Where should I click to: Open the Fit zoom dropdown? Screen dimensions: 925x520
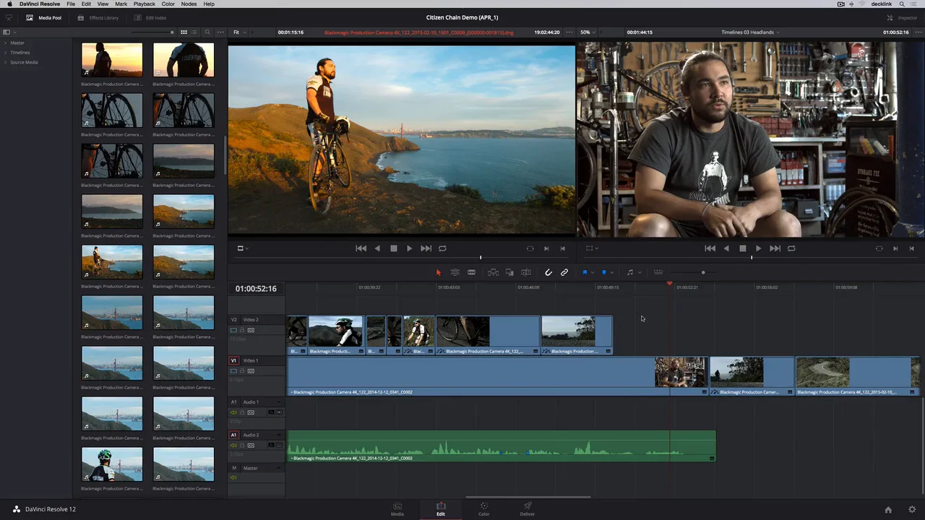(x=239, y=32)
